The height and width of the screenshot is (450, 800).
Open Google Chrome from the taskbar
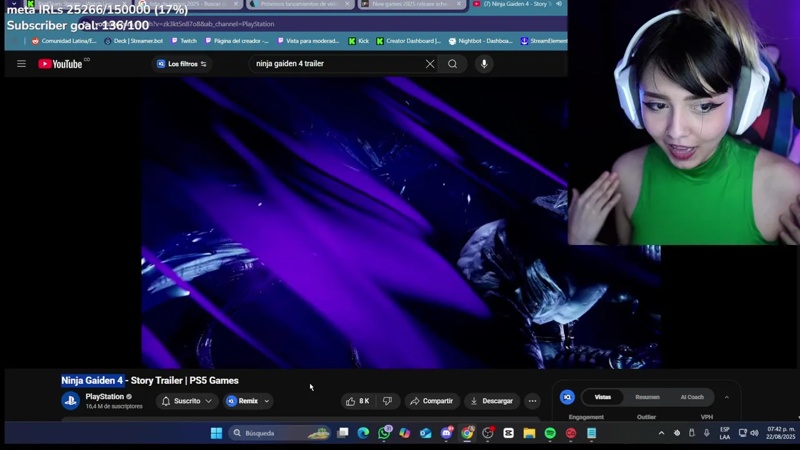(x=467, y=433)
